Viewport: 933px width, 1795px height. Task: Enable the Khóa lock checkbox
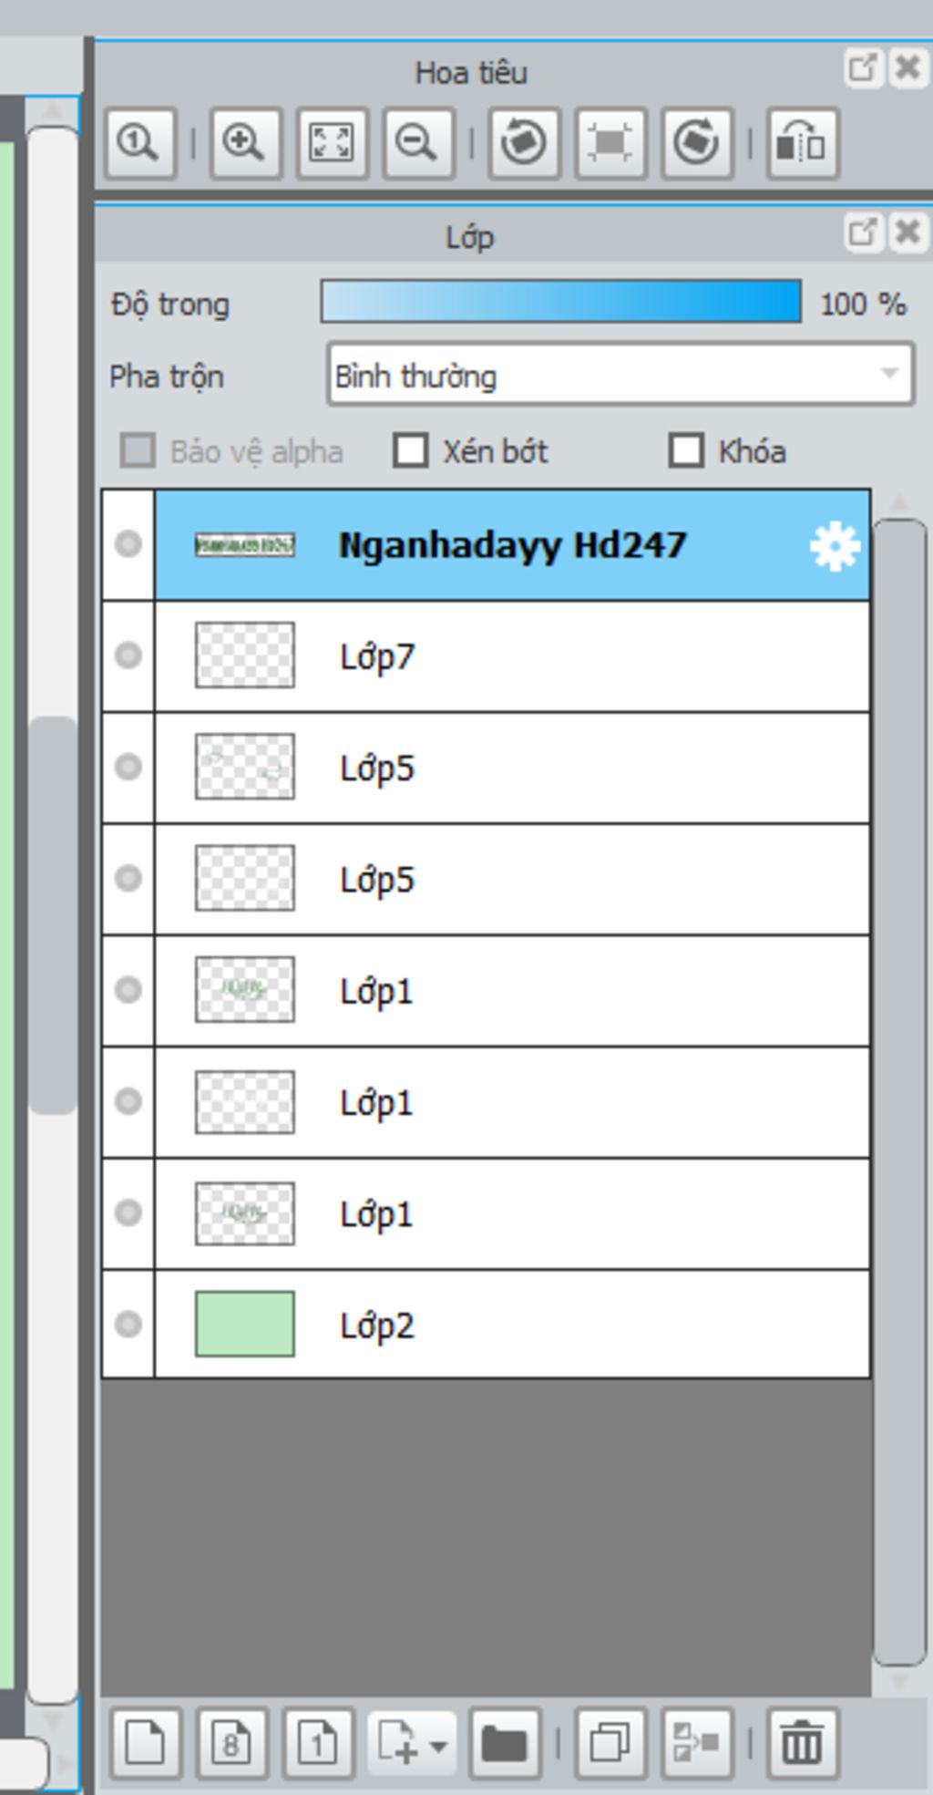point(686,450)
